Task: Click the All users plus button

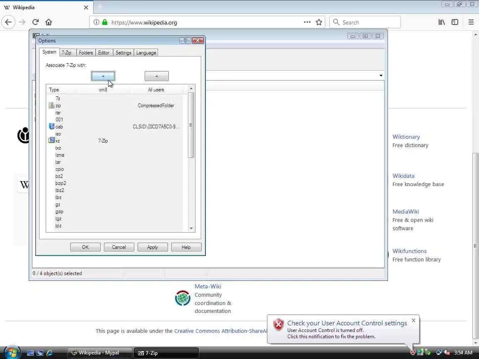Action: tap(156, 76)
